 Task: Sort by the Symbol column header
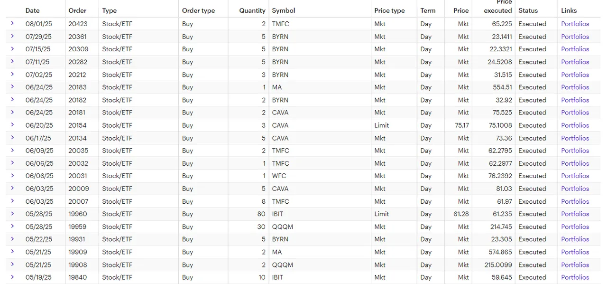point(284,10)
